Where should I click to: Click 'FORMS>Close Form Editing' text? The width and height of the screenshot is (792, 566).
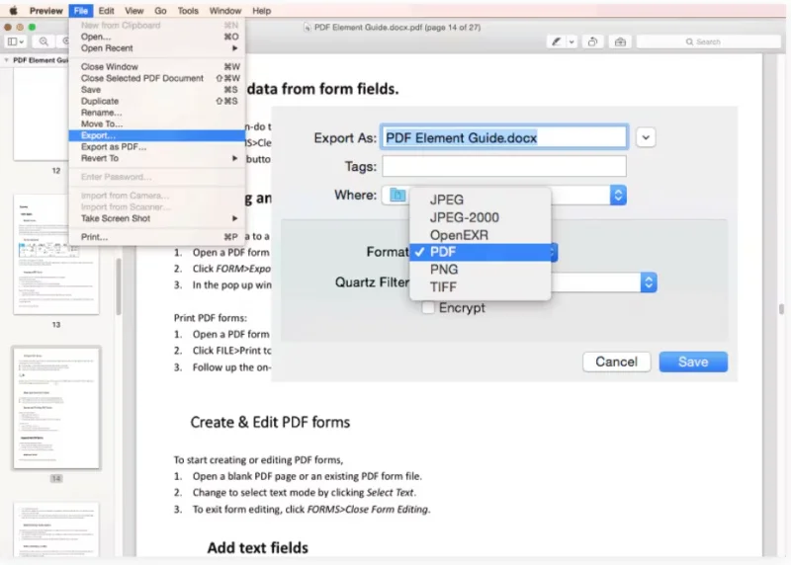[368, 509]
